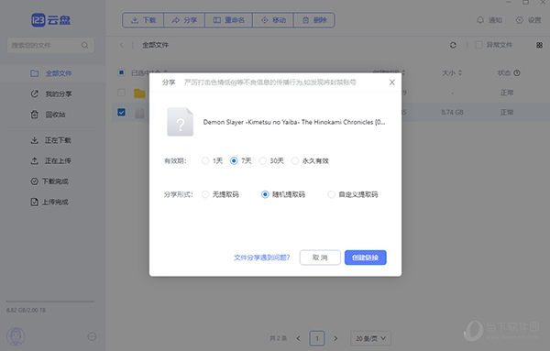Click the 取消 cancel button
The image size is (550, 351).
(320, 258)
